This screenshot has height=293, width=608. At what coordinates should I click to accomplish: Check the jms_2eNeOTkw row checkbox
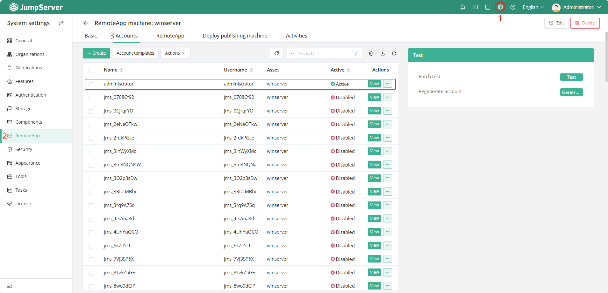(91, 125)
